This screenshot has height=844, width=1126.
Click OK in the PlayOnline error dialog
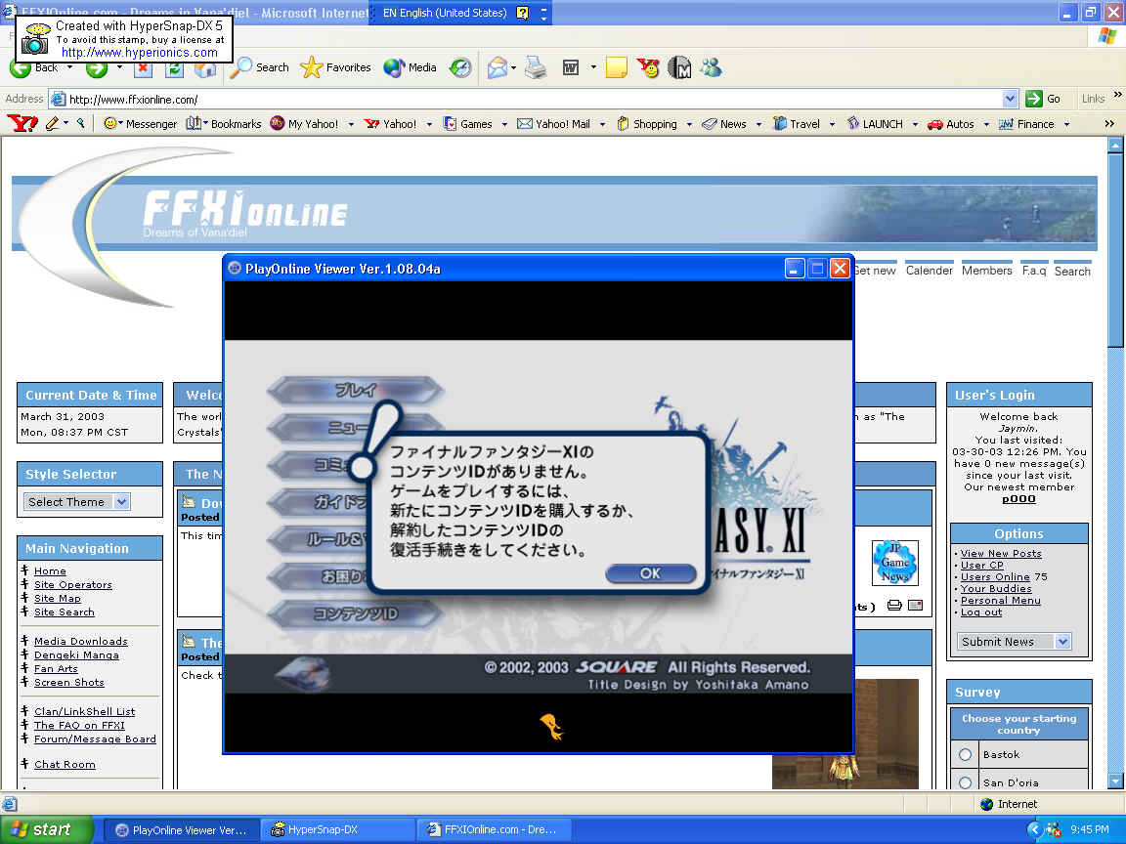(650, 573)
